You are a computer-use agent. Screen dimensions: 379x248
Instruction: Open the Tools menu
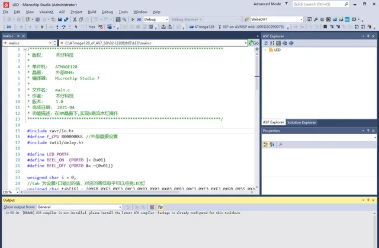(123, 12)
